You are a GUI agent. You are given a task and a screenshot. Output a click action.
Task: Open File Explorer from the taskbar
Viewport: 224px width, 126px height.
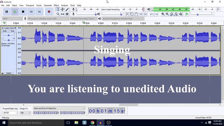(76, 122)
